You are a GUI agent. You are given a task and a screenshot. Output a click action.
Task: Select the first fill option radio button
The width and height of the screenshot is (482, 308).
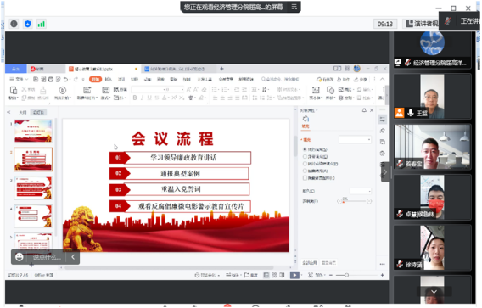tap(305, 149)
